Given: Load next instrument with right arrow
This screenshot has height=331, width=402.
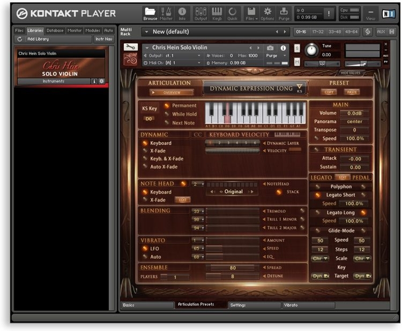Looking at the screenshot, I should [x=258, y=48].
